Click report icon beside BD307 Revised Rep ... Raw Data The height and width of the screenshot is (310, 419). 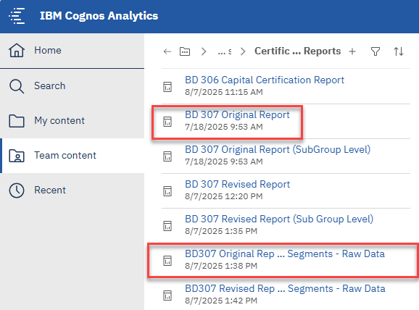(167, 296)
